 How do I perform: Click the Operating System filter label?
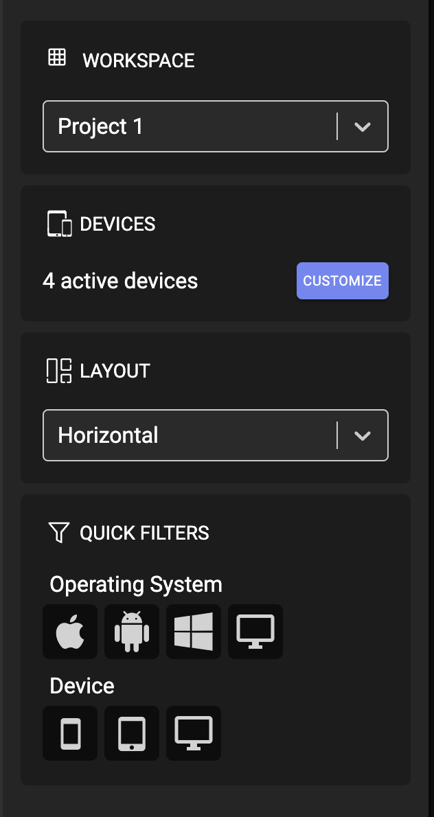click(136, 584)
